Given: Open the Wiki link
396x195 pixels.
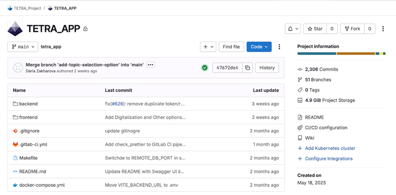Looking at the screenshot, I should pyautogui.click(x=310, y=138).
